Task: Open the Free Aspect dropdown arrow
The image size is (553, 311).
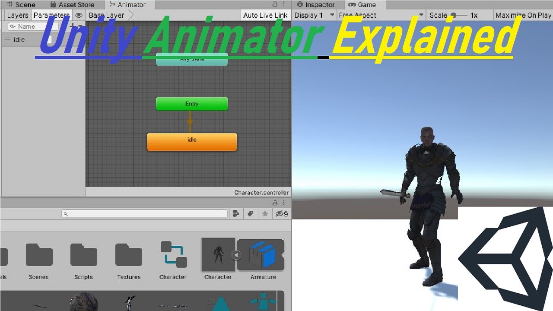Action: [x=421, y=15]
